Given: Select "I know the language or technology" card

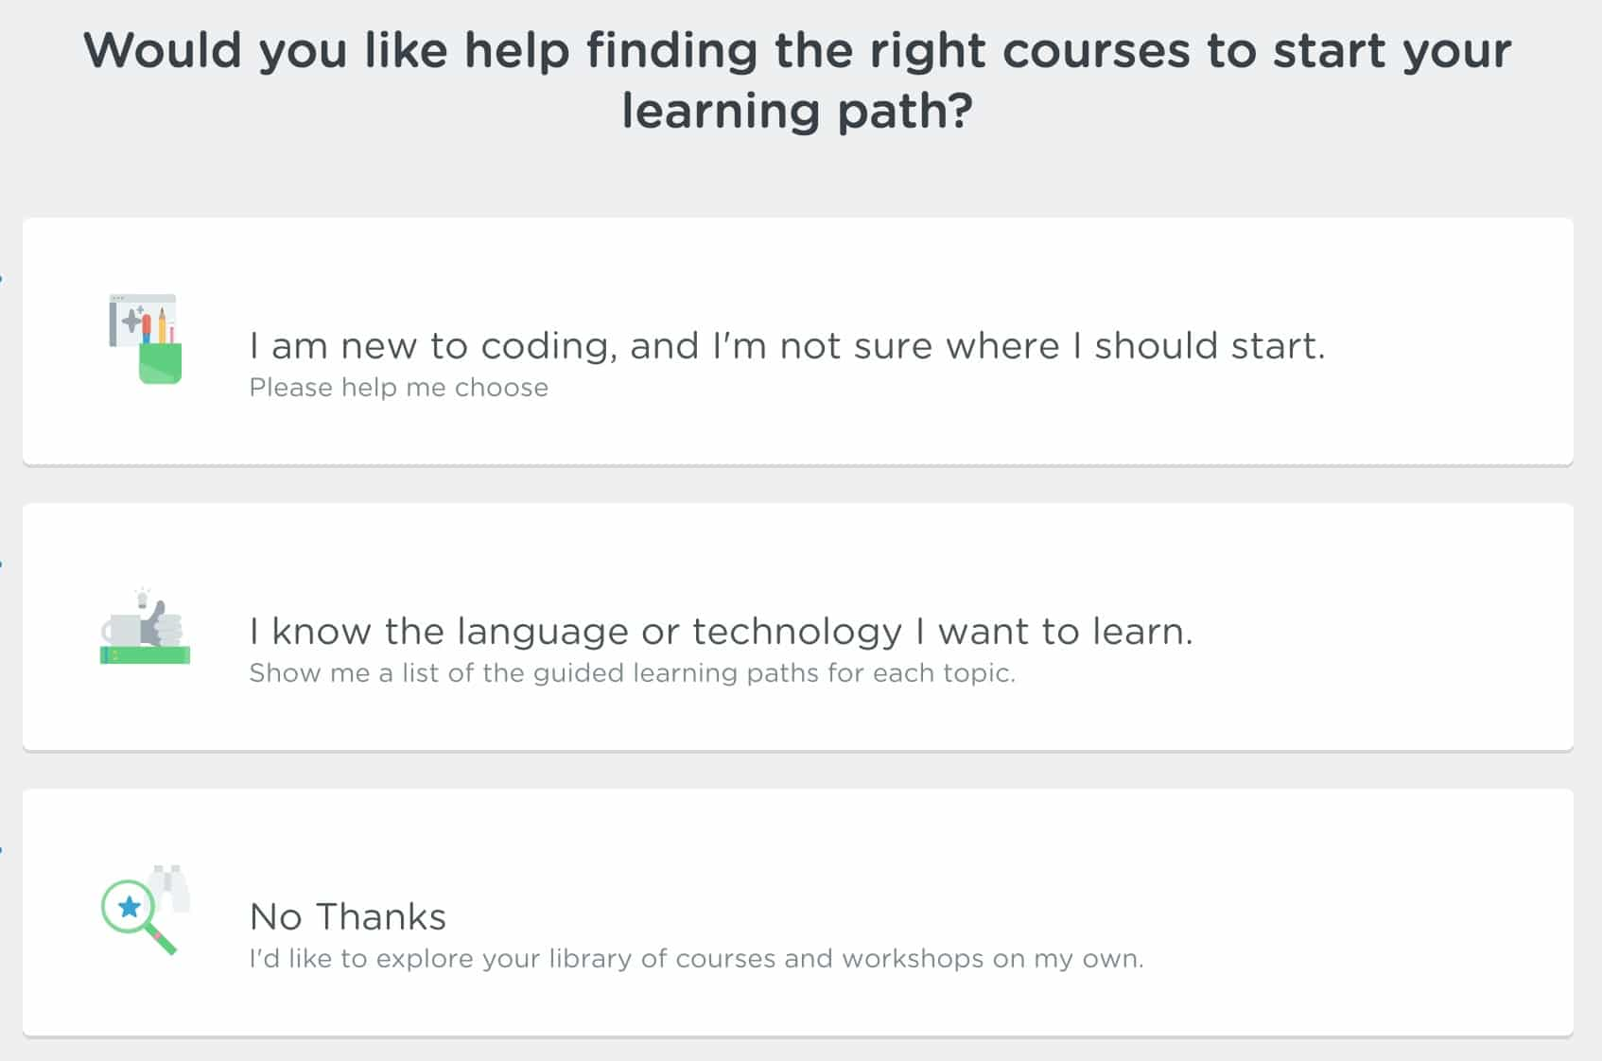Looking at the screenshot, I should pyautogui.click(x=797, y=627).
